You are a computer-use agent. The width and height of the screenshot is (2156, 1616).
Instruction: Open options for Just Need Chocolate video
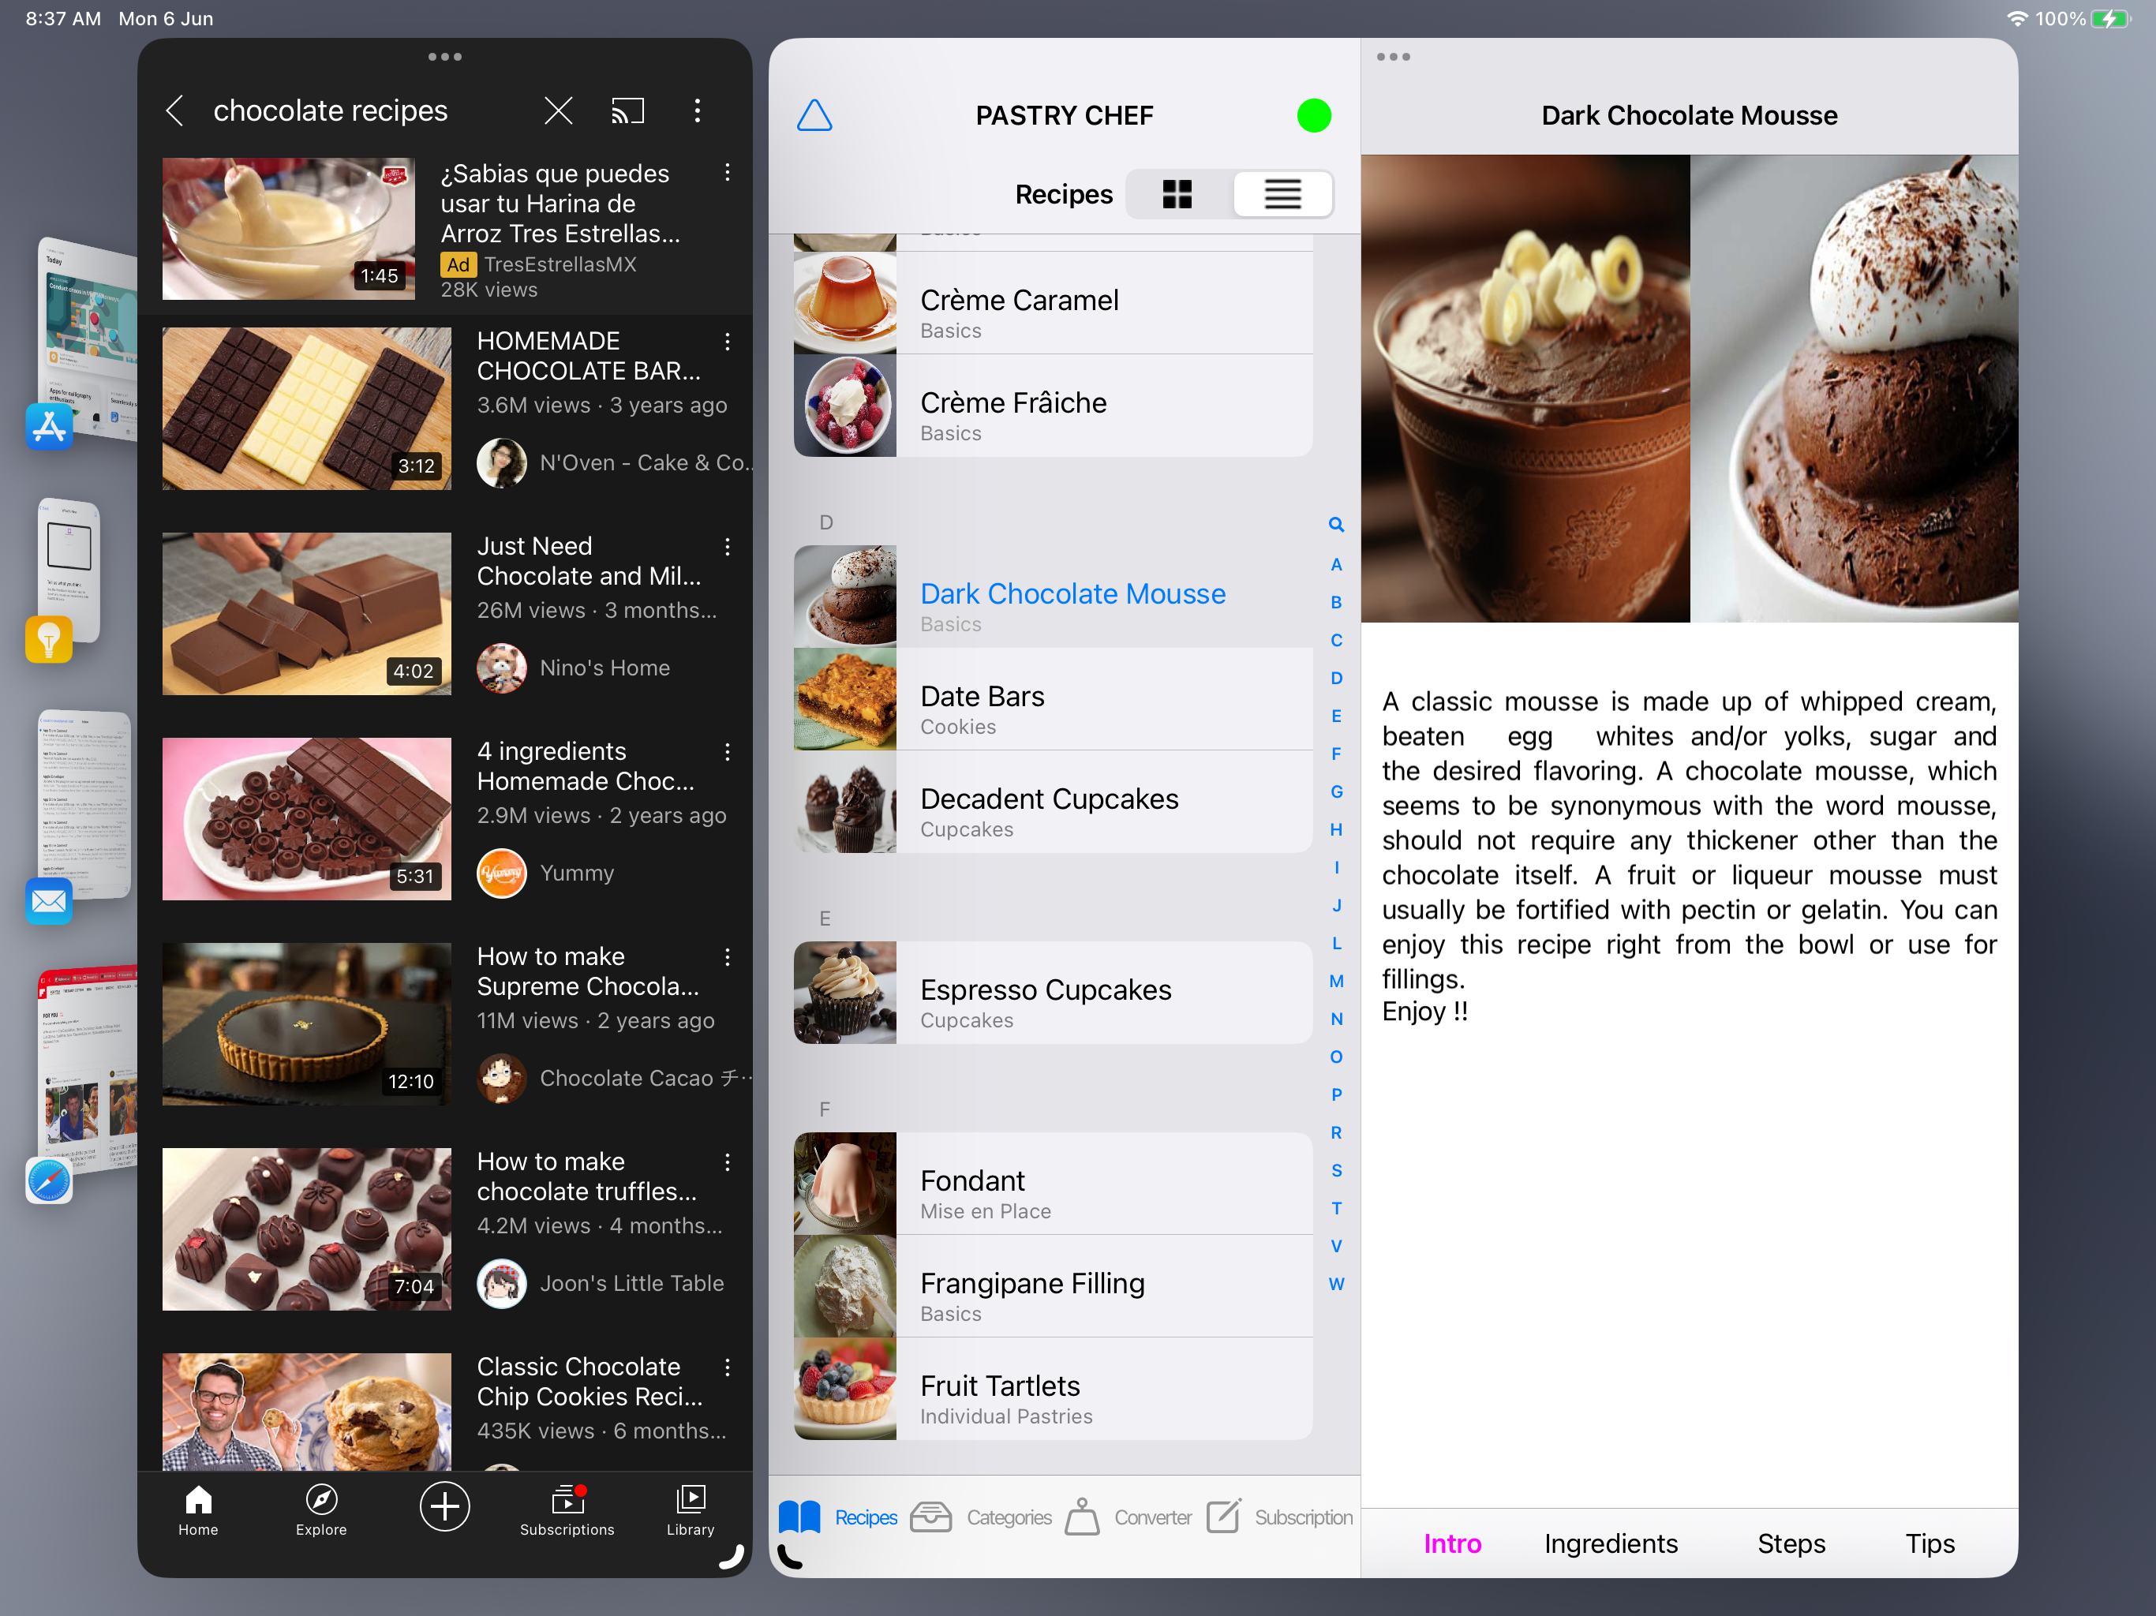point(727,547)
